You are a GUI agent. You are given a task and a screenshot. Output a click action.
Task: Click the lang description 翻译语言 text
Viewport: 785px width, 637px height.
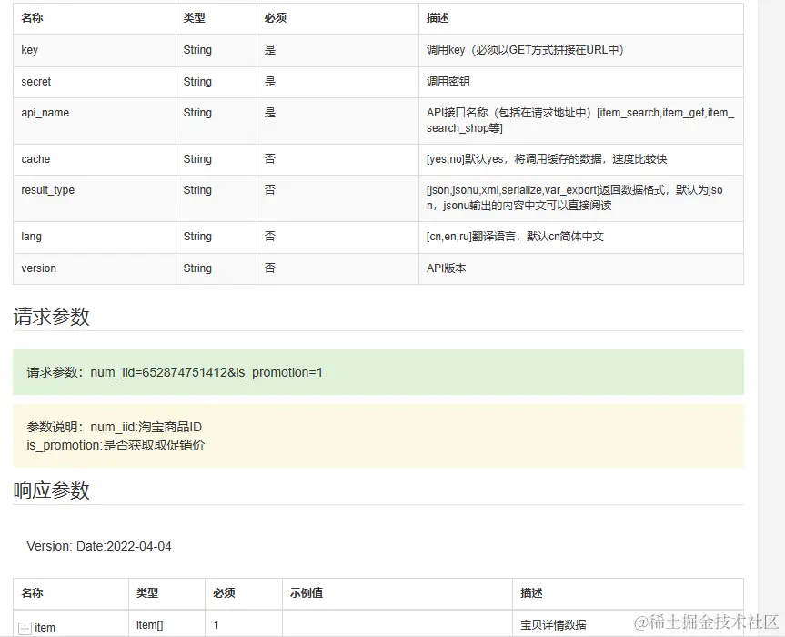pyautogui.click(x=515, y=237)
